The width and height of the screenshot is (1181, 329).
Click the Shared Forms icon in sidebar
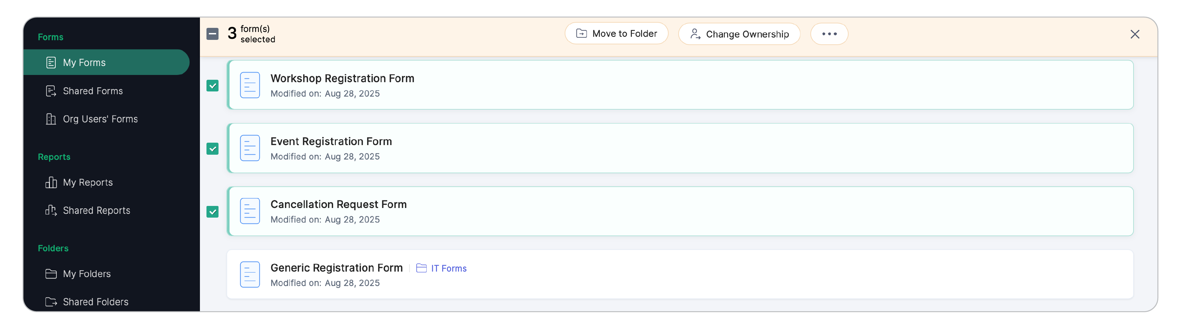[51, 91]
